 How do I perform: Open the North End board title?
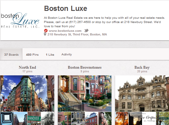point(27,67)
